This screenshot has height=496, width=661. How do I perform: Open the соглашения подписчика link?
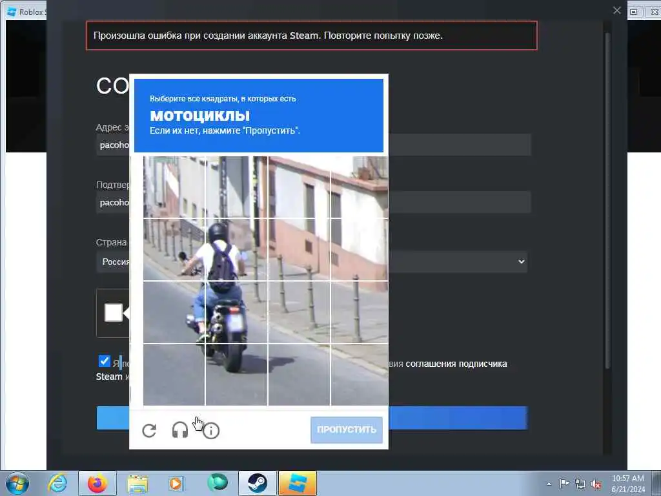click(456, 364)
